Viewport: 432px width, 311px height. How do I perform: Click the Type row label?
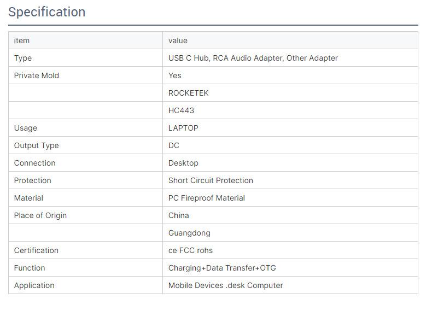point(23,58)
